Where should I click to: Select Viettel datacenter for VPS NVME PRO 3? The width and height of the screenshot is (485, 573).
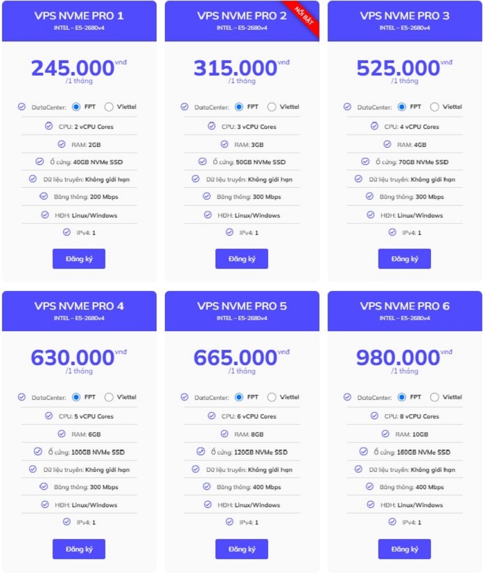click(434, 107)
